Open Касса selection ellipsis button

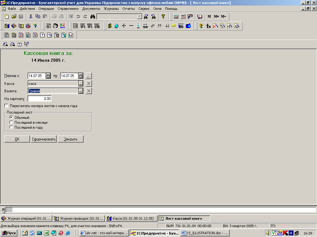point(80,83)
